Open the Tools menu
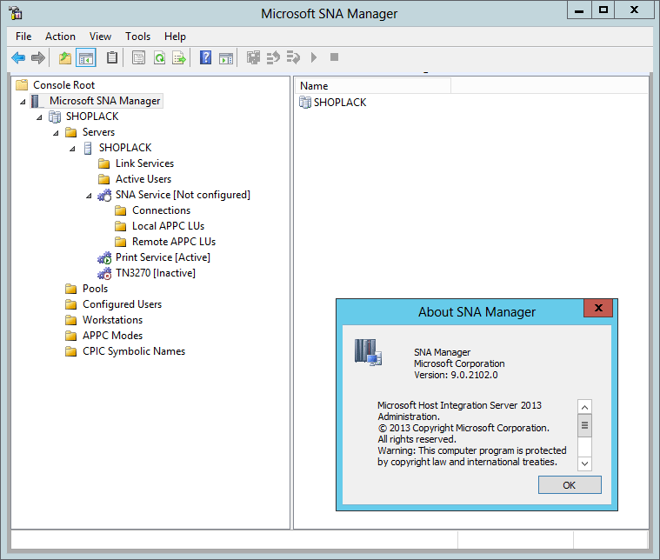 point(137,37)
